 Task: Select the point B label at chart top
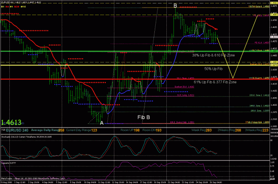click(x=175, y=6)
